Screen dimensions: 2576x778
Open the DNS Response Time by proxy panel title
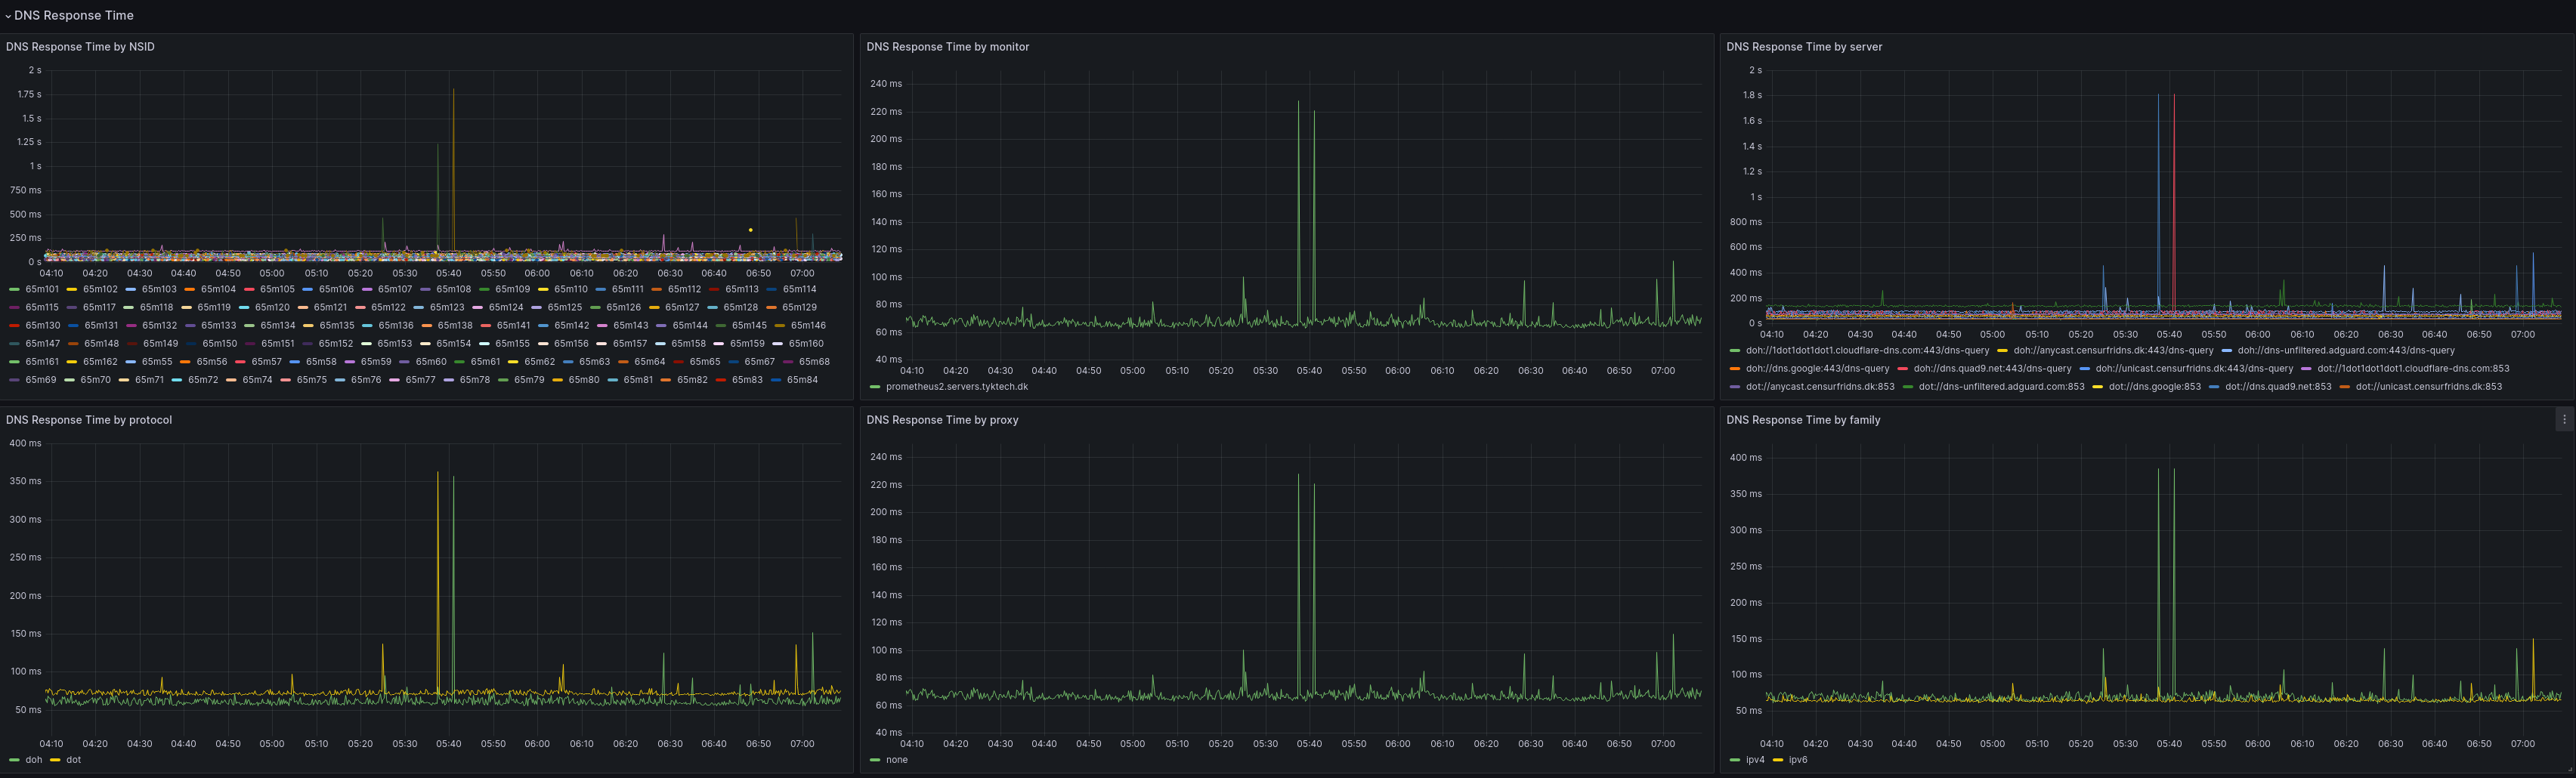point(942,420)
